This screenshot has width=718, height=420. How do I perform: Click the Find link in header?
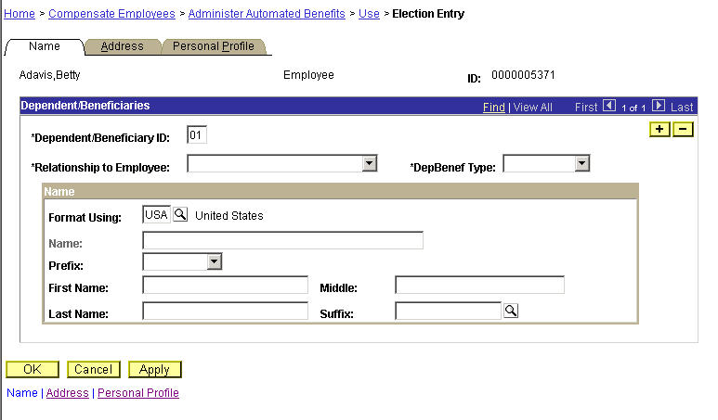click(x=493, y=107)
